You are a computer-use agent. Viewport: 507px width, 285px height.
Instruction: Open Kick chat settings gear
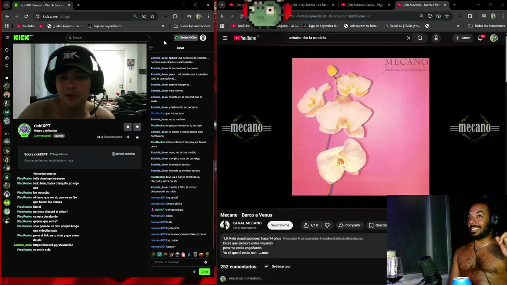[x=194, y=272]
